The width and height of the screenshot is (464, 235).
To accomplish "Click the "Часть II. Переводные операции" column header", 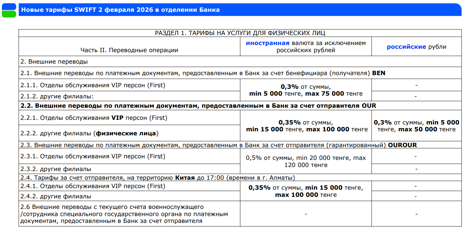I will click(x=129, y=50).
